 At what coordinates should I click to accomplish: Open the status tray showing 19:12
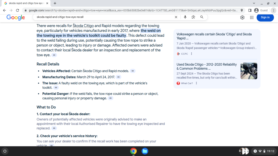point(264,151)
